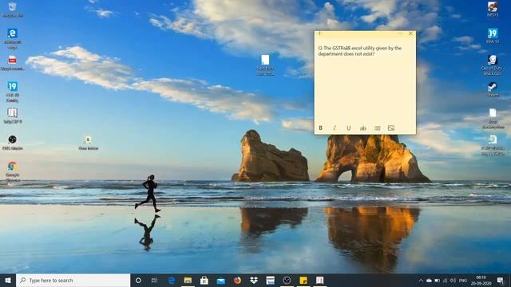Switch to Sticky Notes on the taskbar

[303, 280]
